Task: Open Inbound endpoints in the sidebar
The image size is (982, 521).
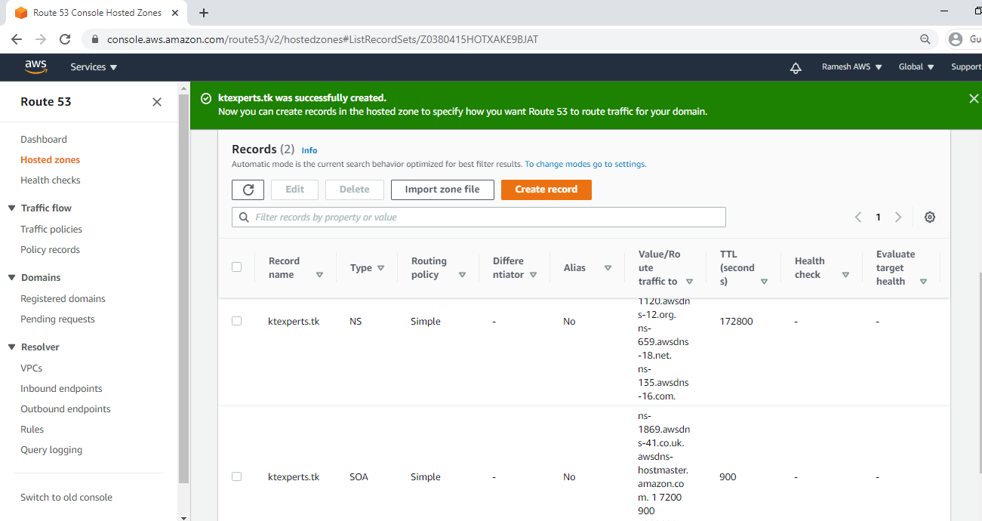Action: click(61, 389)
